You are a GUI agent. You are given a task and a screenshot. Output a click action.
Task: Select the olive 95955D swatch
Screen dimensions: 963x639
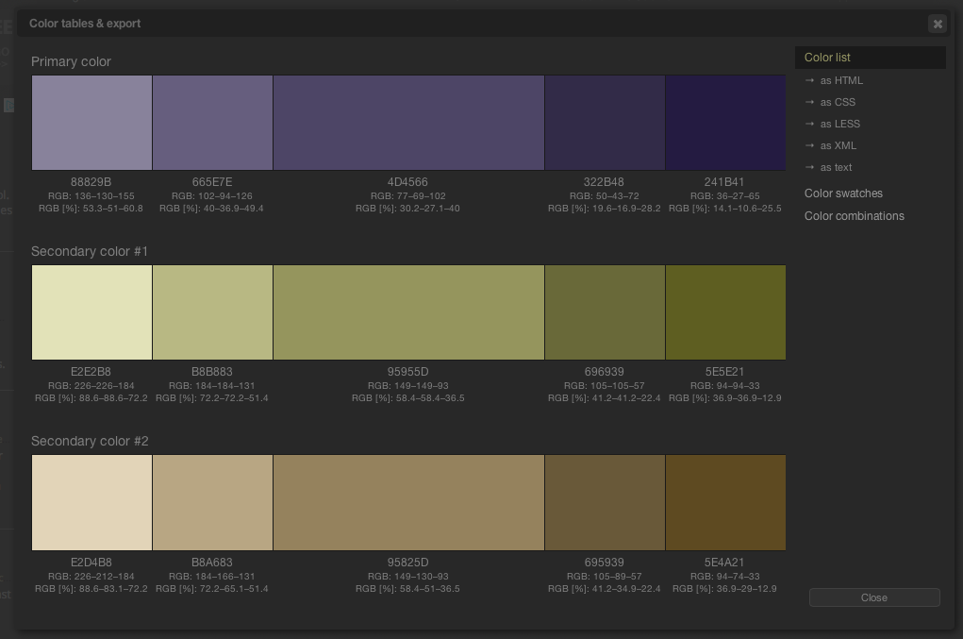click(408, 312)
